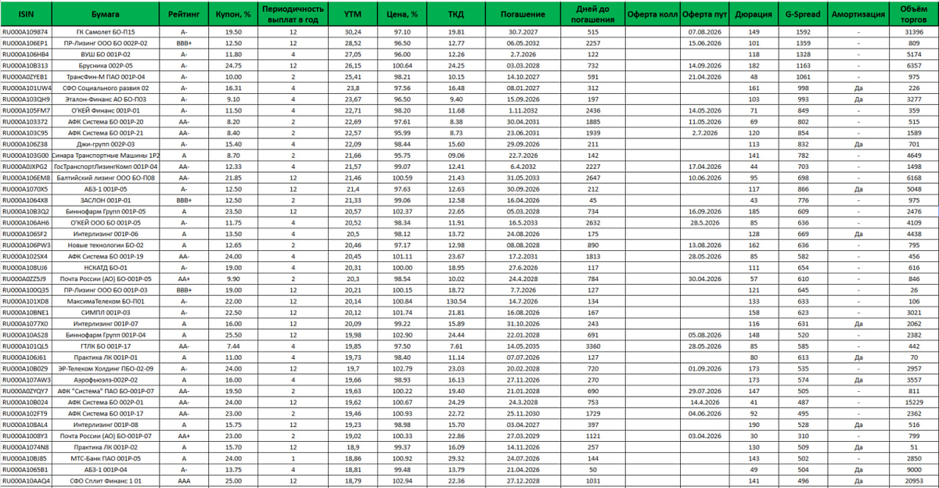939x488 pixels.
Task: Click ТКД value 130.54 for МаксимаТелеком
Action: [455, 302]
